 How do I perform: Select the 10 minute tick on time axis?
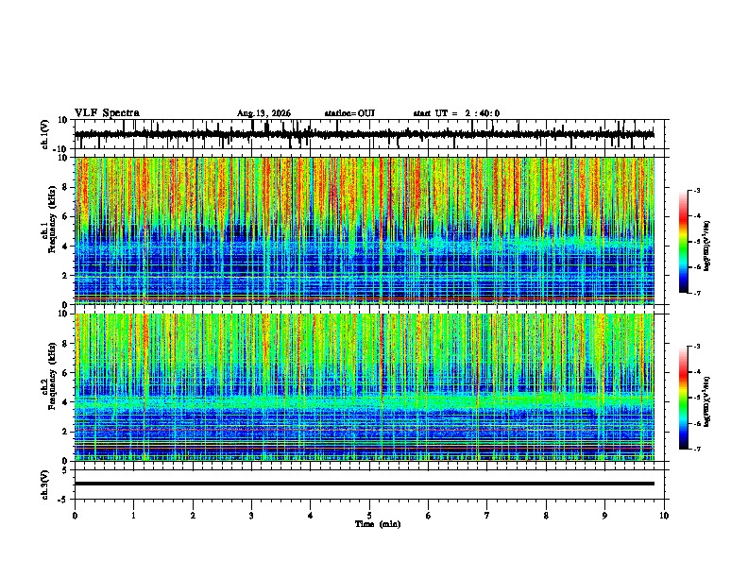(x=664, y=516)
